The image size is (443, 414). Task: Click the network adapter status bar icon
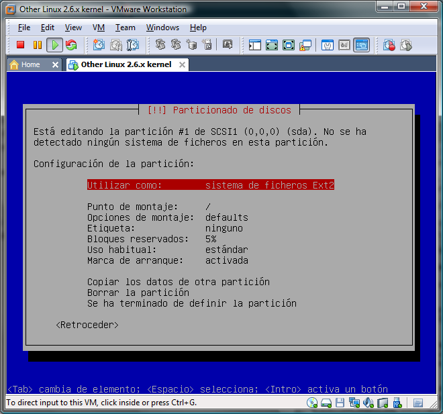coord(354,403)
